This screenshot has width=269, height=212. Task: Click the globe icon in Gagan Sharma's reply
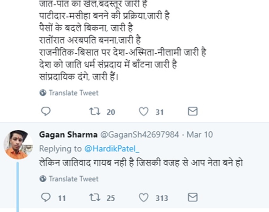click(x=43, y=179)
